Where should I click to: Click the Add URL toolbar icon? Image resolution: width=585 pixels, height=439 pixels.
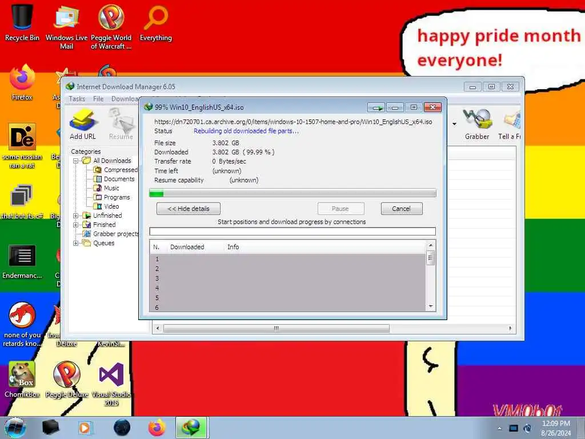(x=82, y=124)
